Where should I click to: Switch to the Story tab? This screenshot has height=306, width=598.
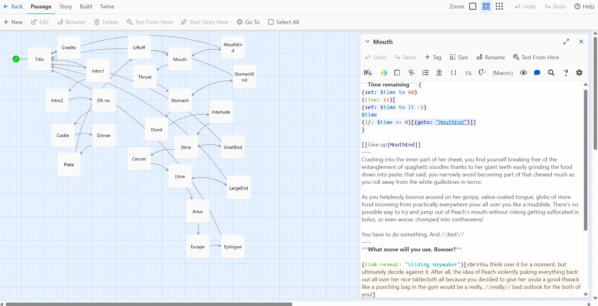point(65,7)
